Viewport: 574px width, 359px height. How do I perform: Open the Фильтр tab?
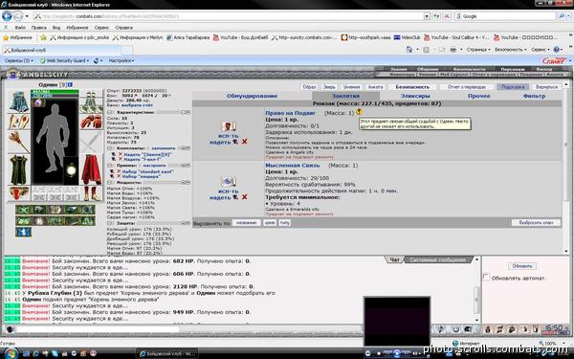534,96
